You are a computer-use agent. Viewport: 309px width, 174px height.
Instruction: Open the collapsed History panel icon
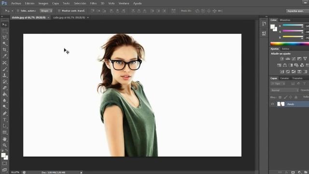[264, 24]
